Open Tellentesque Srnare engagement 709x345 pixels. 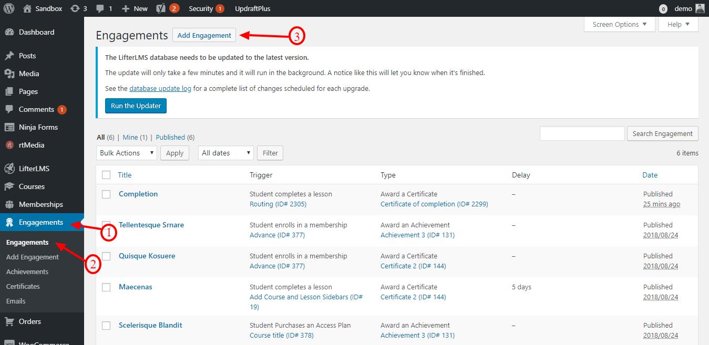coord(151,225)
